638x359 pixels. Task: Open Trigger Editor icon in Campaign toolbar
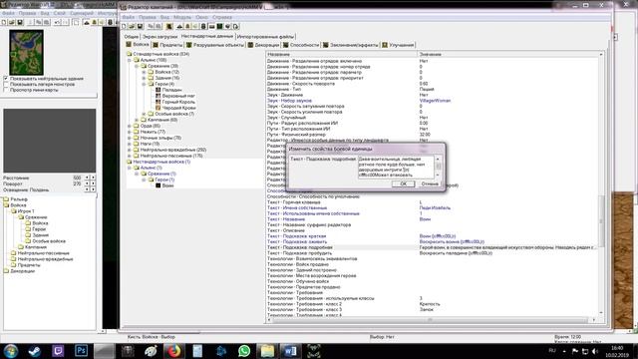[x=187, y=27]
